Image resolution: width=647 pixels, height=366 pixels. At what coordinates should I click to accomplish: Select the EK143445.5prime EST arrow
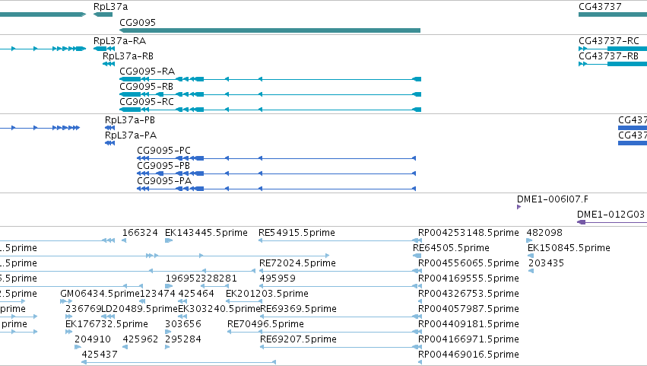pyautogui.click(x=169, y=240)
